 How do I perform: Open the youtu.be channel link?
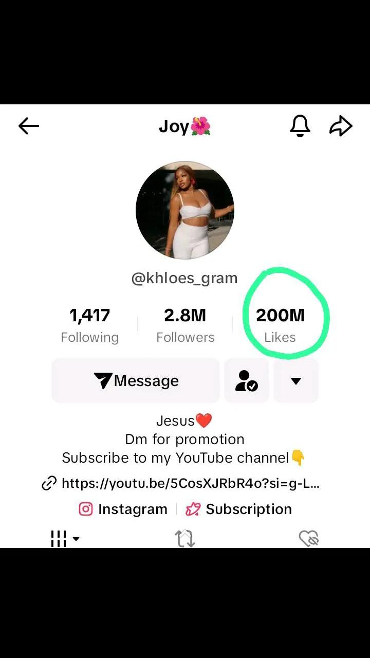tap(190, 483)
